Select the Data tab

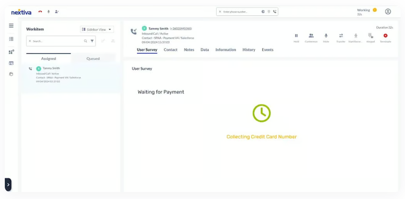205,50
